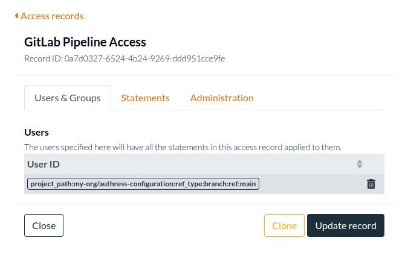Click the ascending sort arrow in User ID header
408x258 pixels.
click(360, 162)
